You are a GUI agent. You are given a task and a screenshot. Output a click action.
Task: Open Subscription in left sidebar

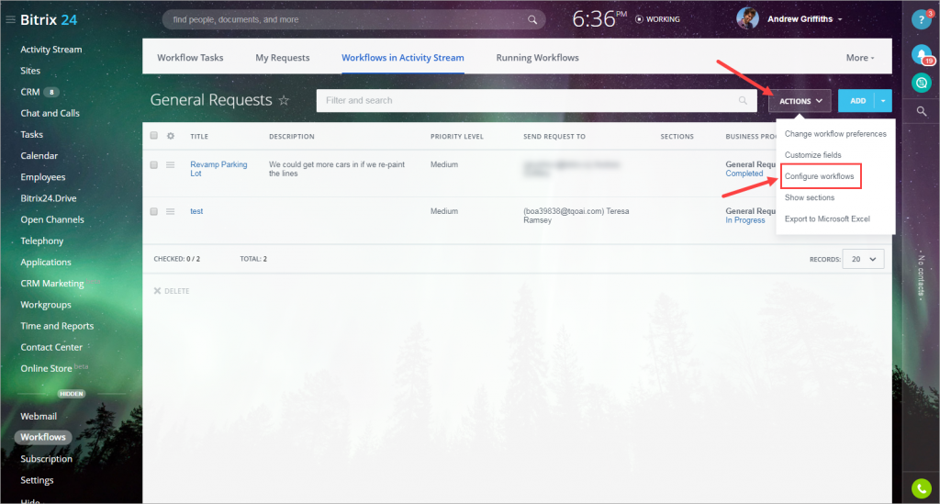pyautogui.click(x=46, y=458)
